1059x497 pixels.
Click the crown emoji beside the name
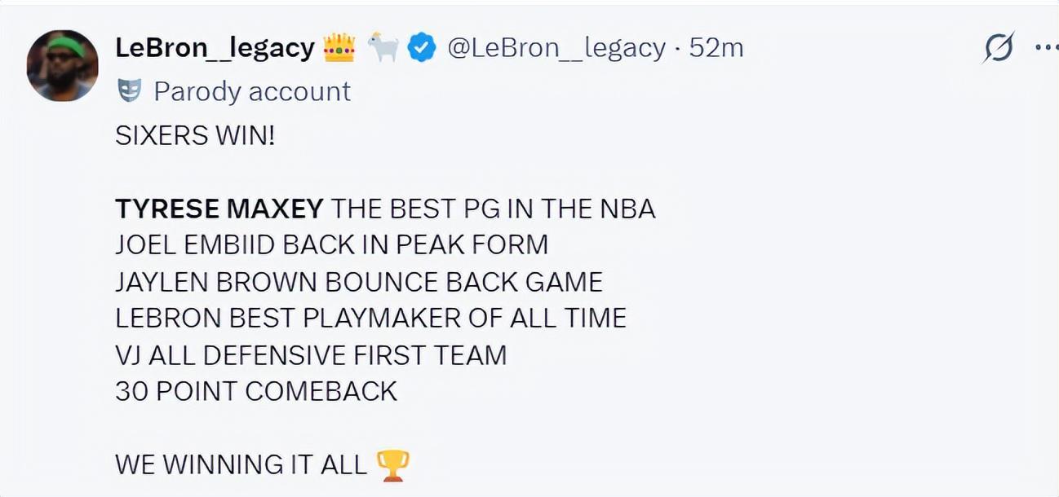pyautogui.click(x=339, y=48)
